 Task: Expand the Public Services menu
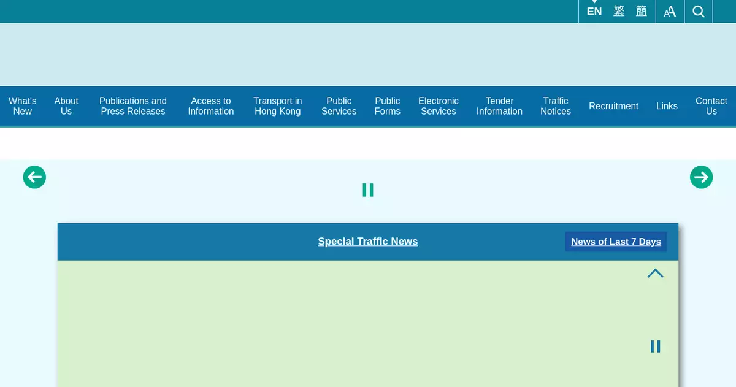point(339,106)
